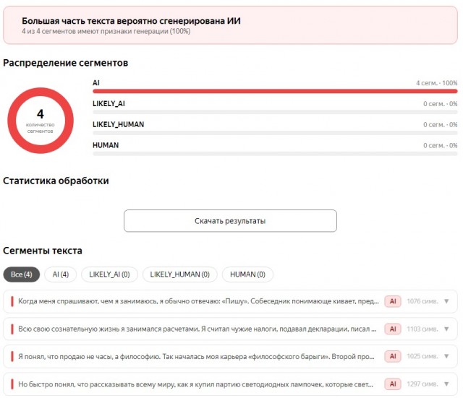Click the empty LIKELY_AI distribution bar
Viewport: 463px width, 398px height.
[275, 112]
